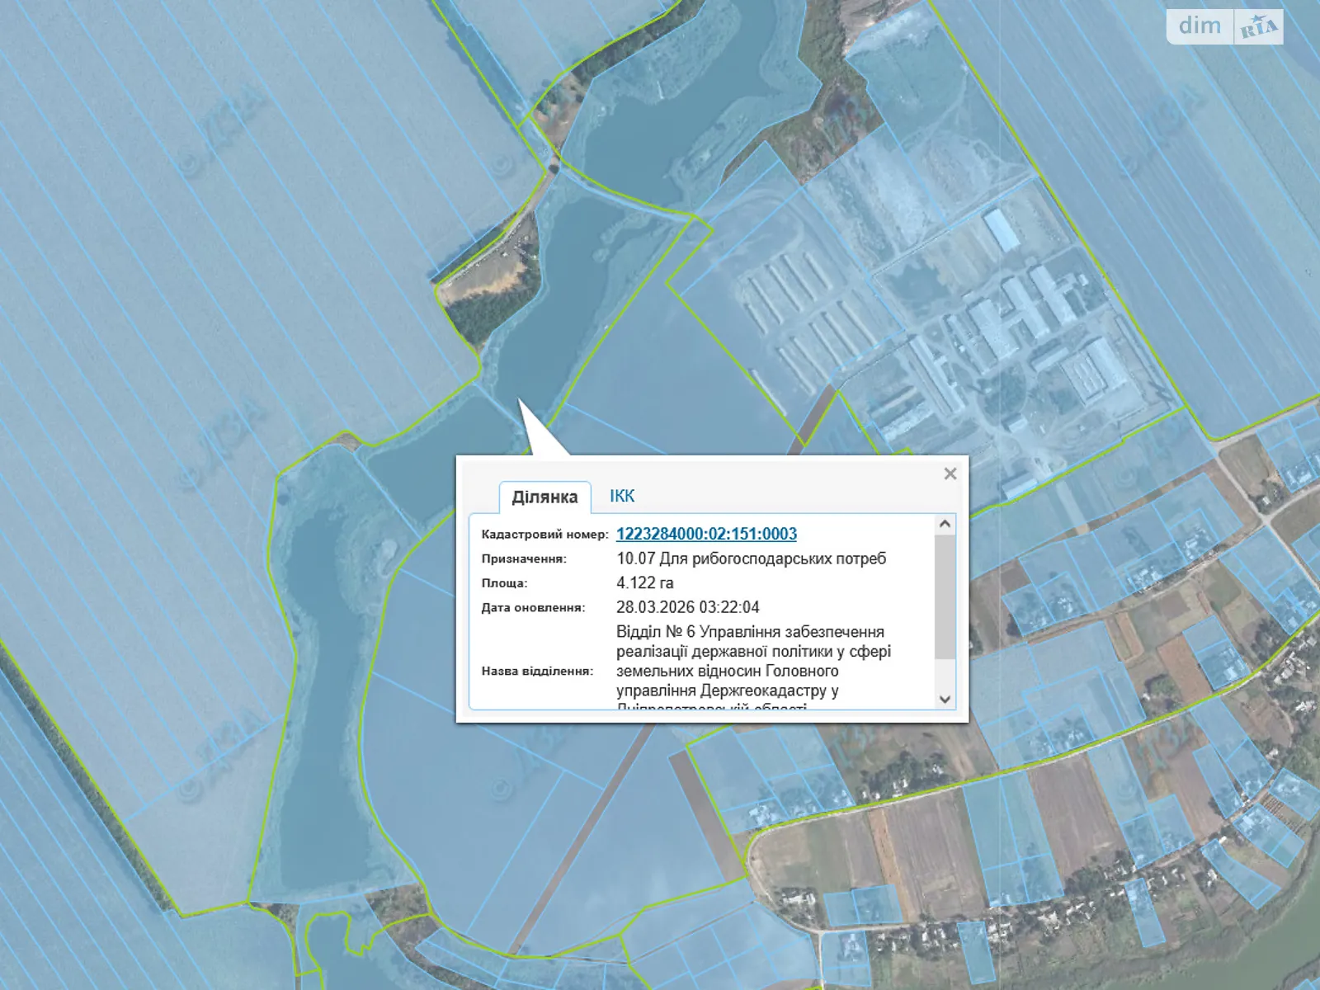The height and width of the screenshot is (990, 1320).
Task: Click the Назва відділення label
Action: (x=537, y=671)
